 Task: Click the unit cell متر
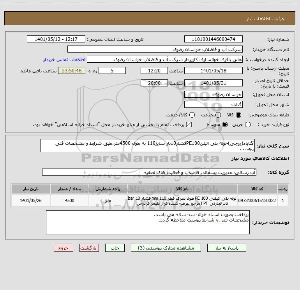coord(108,200)
